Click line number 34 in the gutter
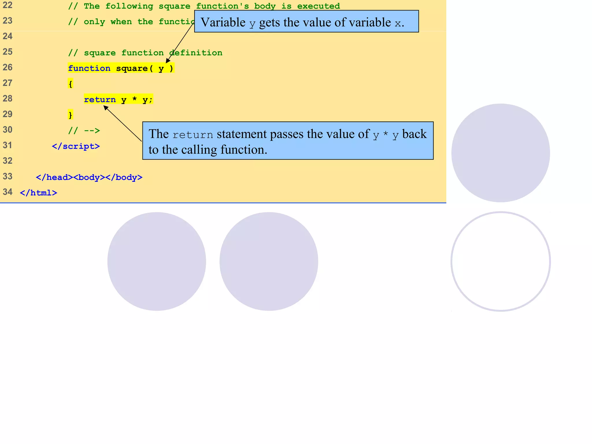Viewport: 592px width, 444px height. pyautogui.click(x=8, y=192)
